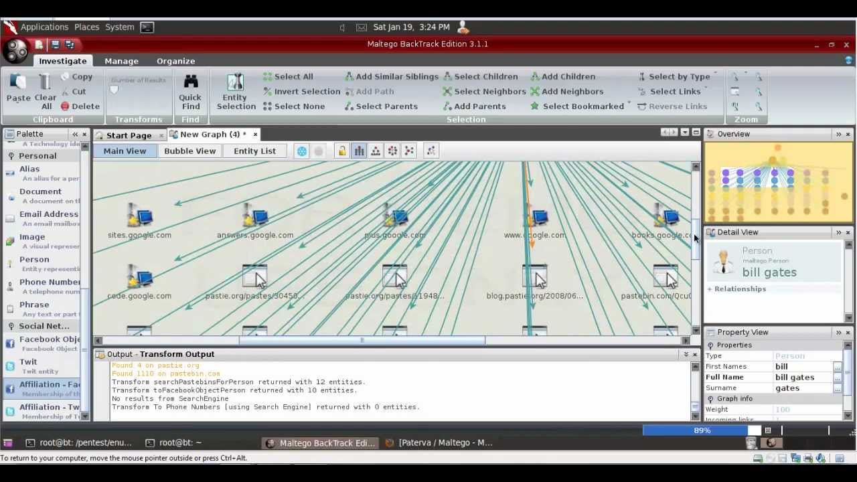The height and width of the screenshot is (482, 857).
Task: Collapse the Social Net... palette category
Action: [x=11, y=326]
